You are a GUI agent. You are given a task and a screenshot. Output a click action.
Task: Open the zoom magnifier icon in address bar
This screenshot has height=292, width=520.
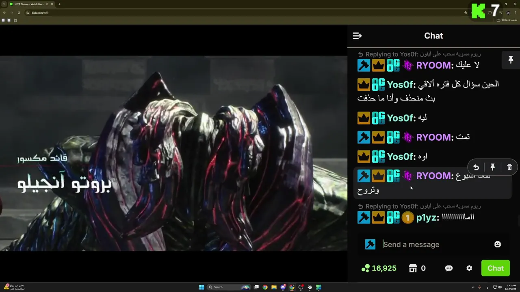point(466,13)
